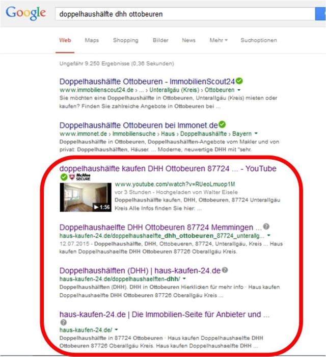Expand dropdown arrow after haus-kaufen-24.de/ URL
The image size is (326, 357).
click(x=117, y=329)
